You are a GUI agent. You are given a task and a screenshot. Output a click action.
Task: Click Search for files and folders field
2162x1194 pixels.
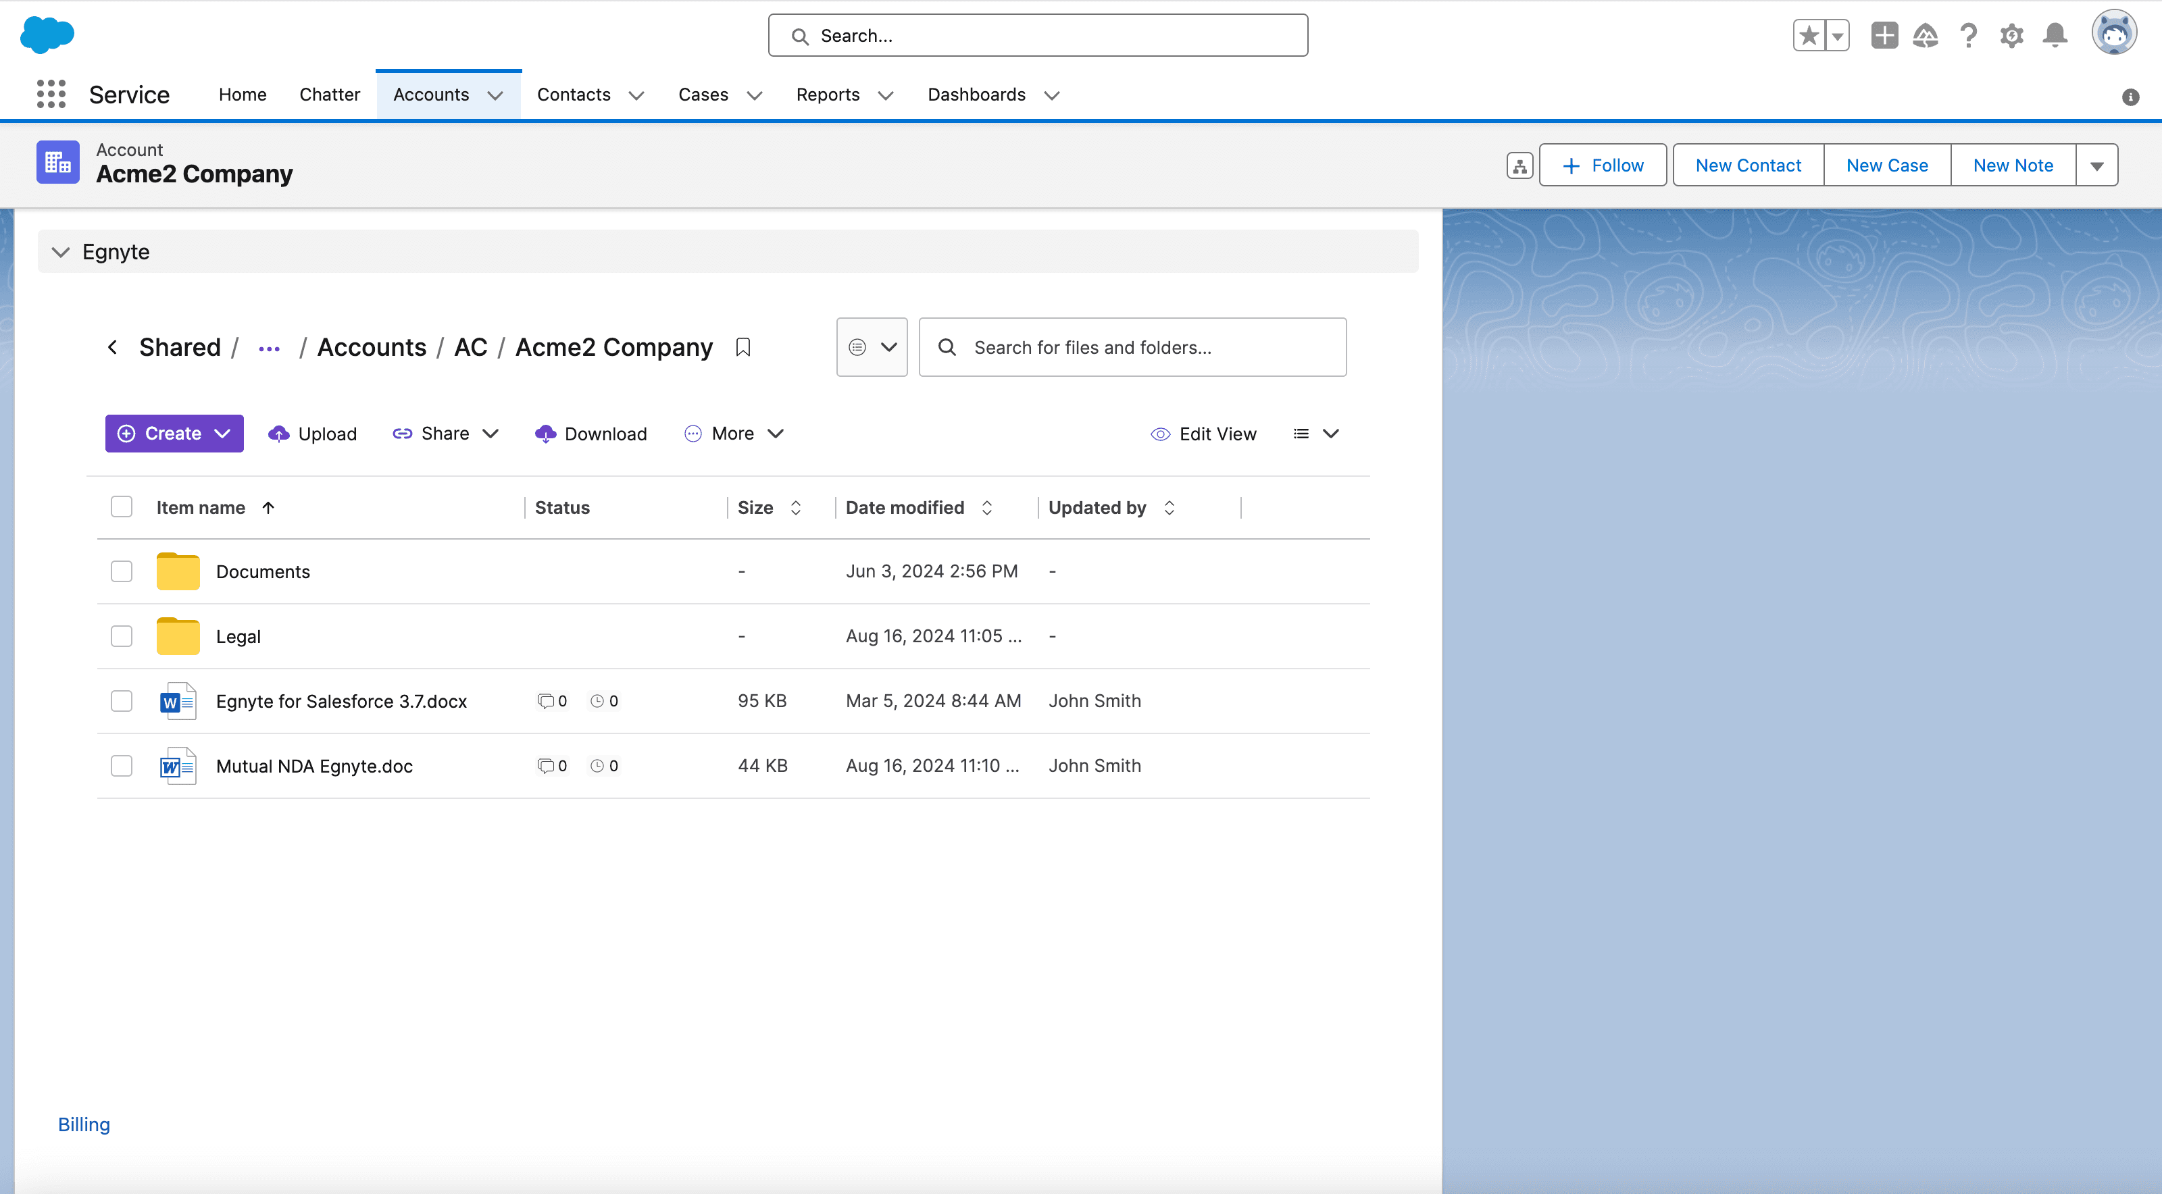pos(1132,346)
